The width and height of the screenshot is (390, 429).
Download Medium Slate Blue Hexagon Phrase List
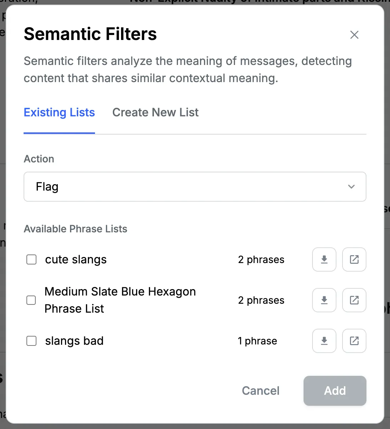[324, 300]
